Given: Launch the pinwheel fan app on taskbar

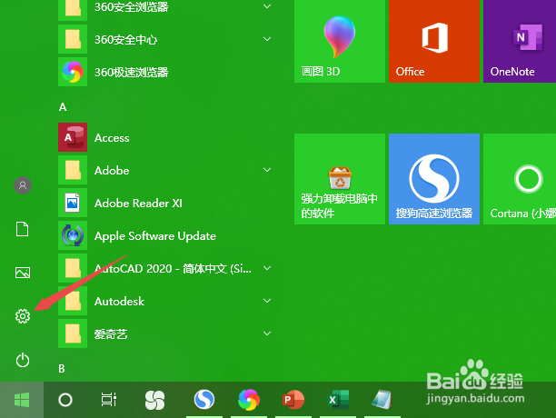Looking at the screenshot, I should point(155,400).
